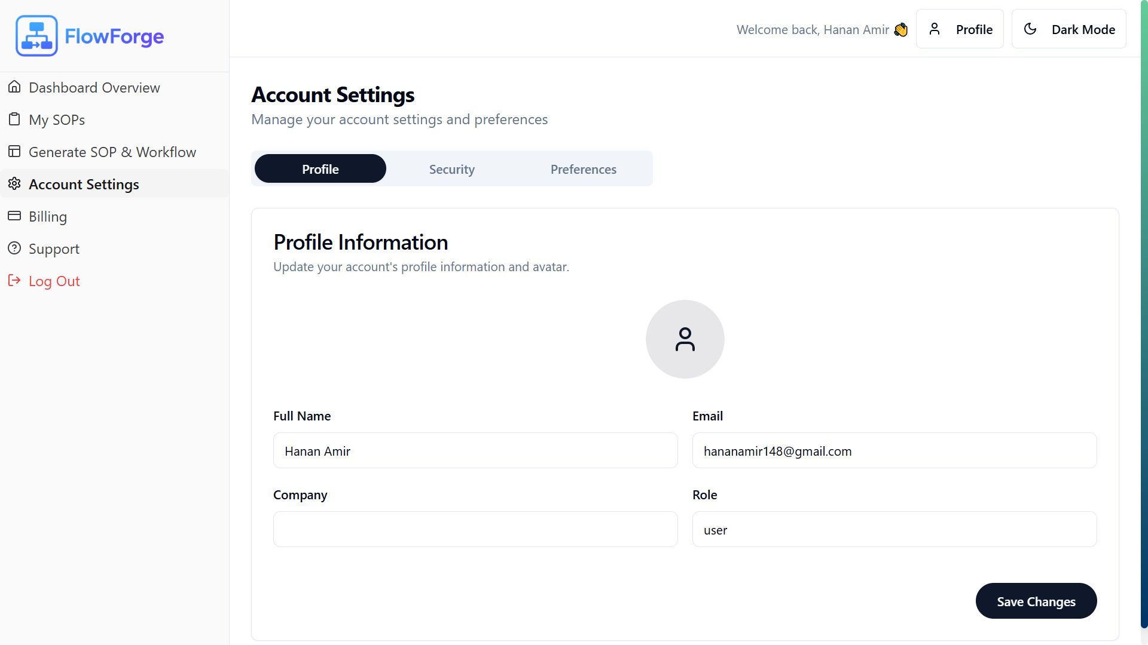The height and width of the screenshot is (645, 1148).
Task: Click the moon icon in header
Action: 1030,29
